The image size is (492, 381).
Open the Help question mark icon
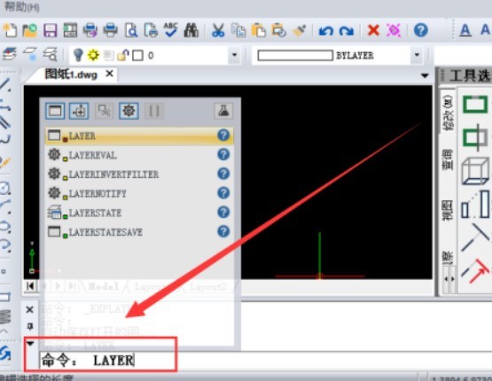click(421, 30)
